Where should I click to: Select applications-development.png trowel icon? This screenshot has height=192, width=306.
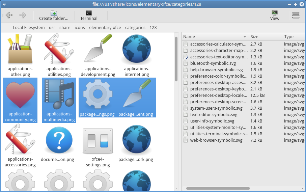point(98,48)
